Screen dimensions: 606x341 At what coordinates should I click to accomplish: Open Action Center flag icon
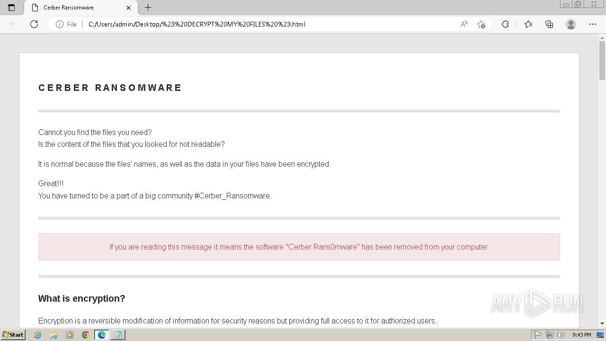(538, 335)
